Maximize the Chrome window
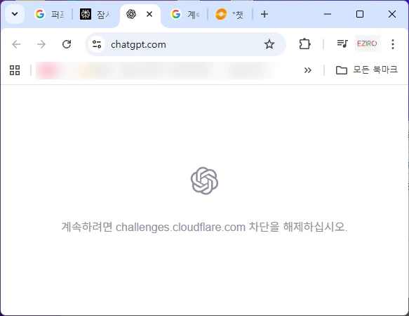 (x=360, y=14)
